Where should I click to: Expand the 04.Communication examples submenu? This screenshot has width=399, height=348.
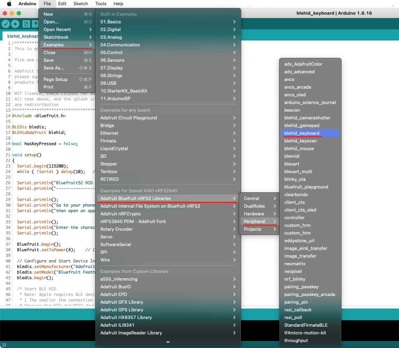(168, 45)
